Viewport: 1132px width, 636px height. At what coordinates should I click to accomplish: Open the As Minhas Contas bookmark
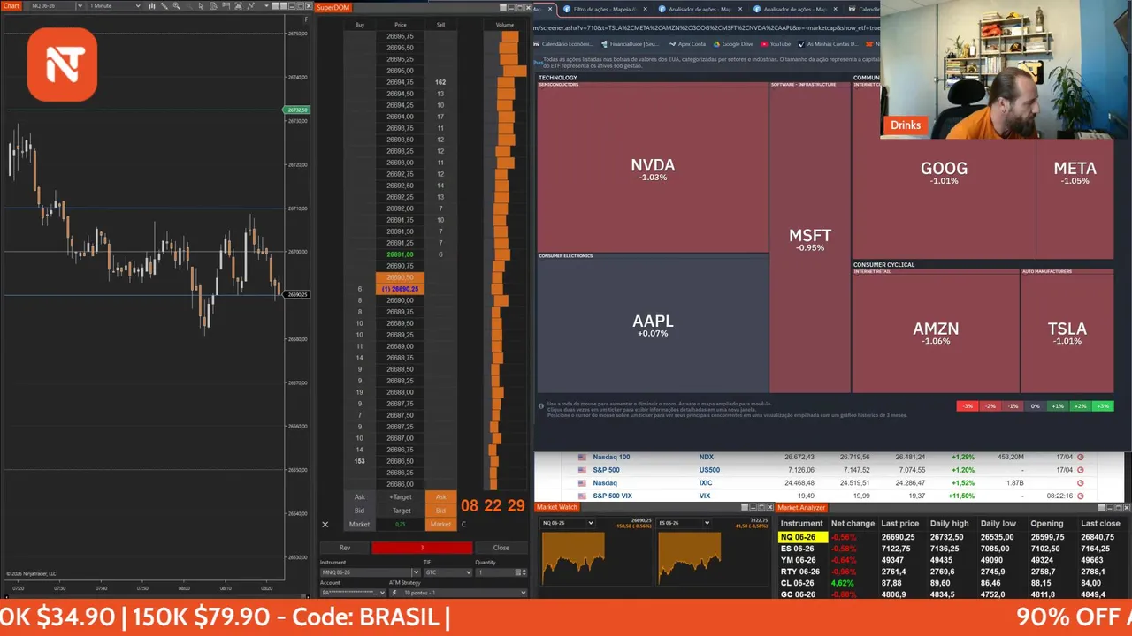pyautogui.click(x=829, y=44)
